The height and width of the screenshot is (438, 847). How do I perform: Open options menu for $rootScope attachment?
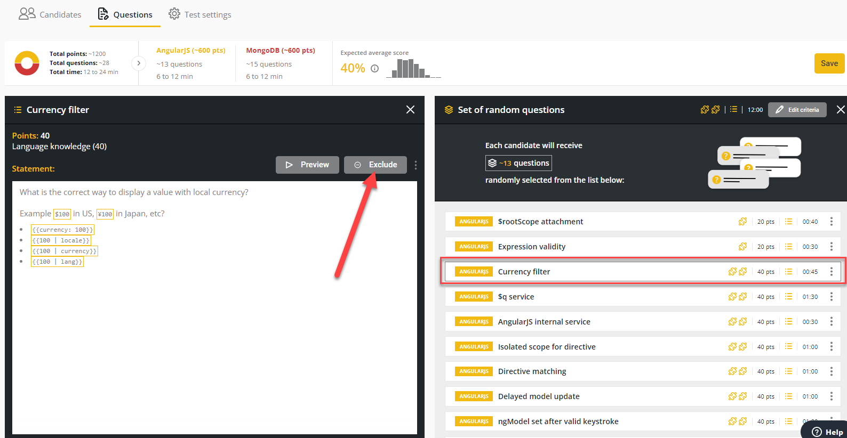[831, 222]
